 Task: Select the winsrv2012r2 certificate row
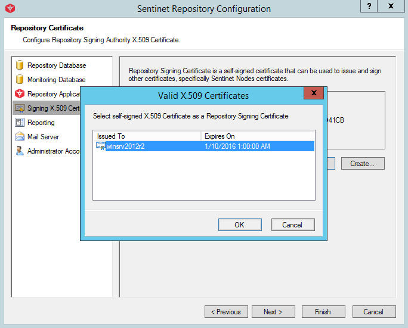pos(204,146)
